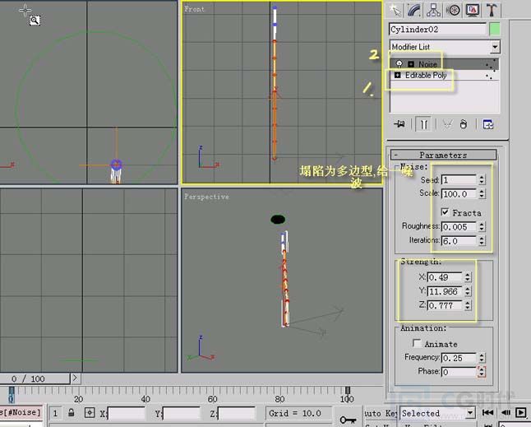This screenshot has width=531, height=427.
Task: Click the X coordinate input field
Action: point(127,414)
